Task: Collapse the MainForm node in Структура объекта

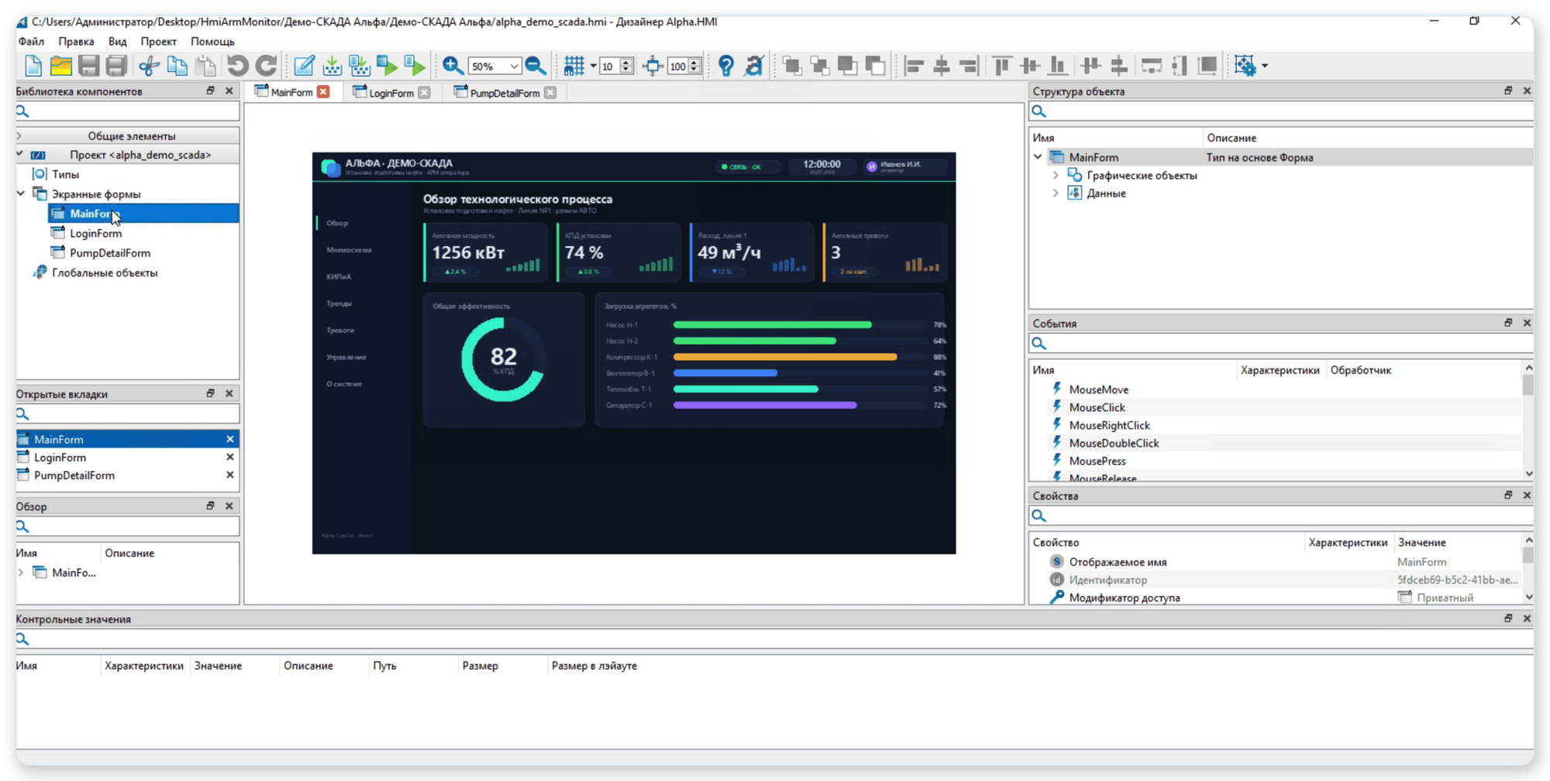Action: coord(1038,157)
